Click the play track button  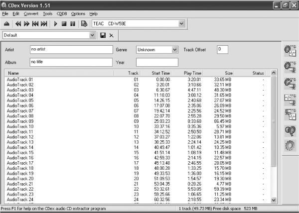[55, 24]
